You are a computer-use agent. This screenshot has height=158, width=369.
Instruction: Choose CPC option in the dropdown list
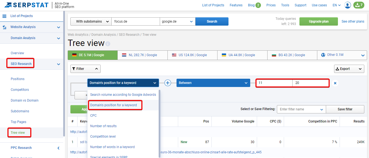[123, 116]
